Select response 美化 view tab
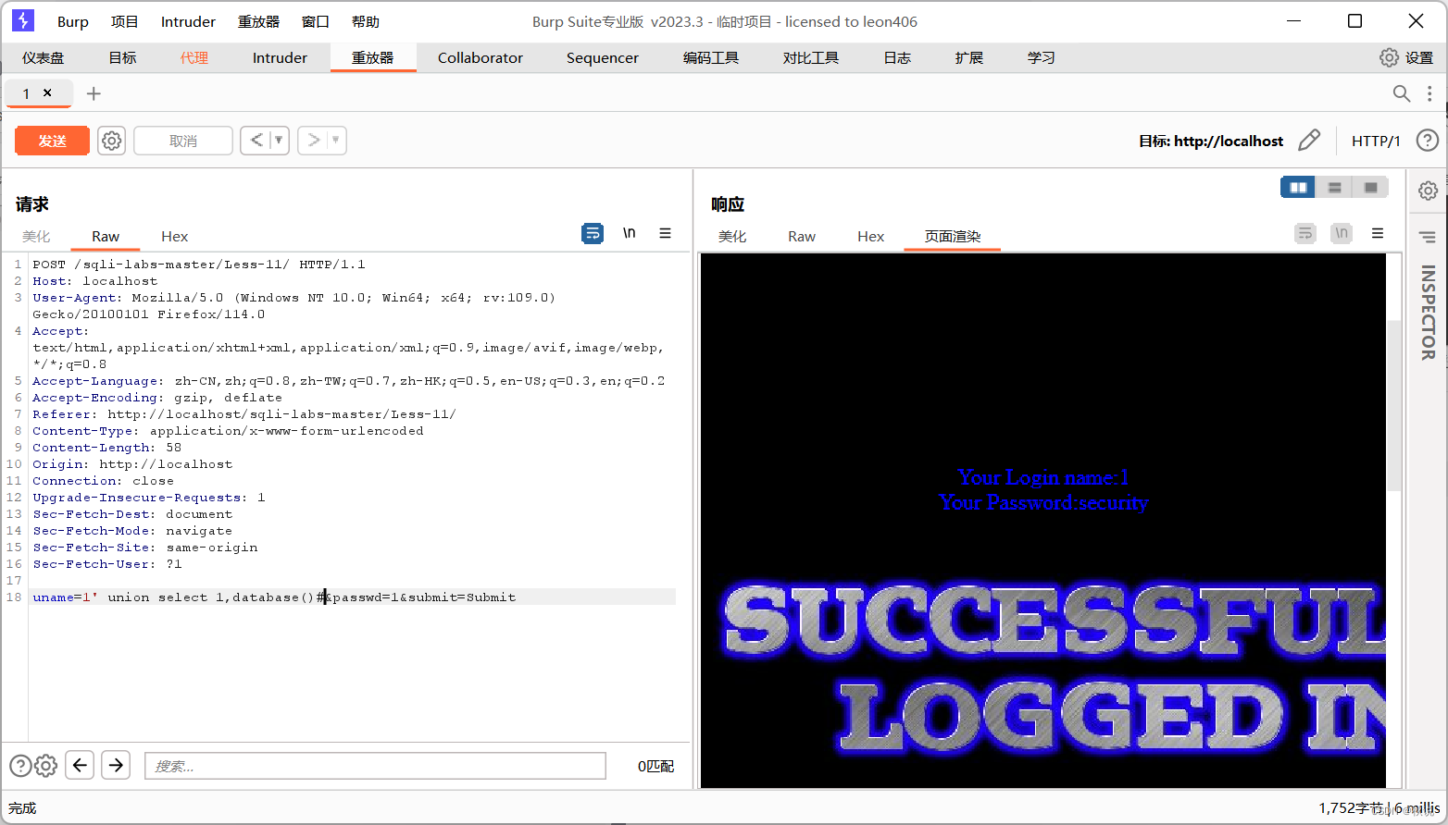Image resolution: width=1448 pixels, height=825 pixels. point(732,236)
